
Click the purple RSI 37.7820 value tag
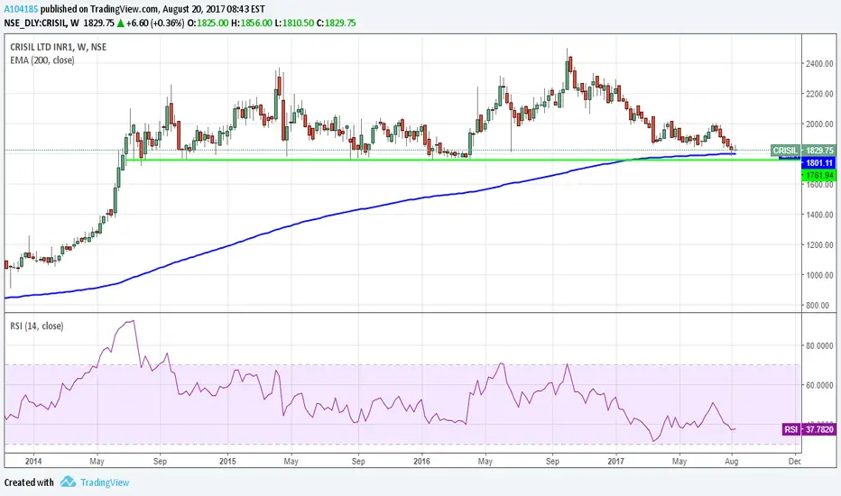[x=809, y=429]
